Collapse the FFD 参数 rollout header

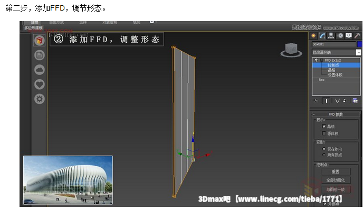[x=336, y=115]
